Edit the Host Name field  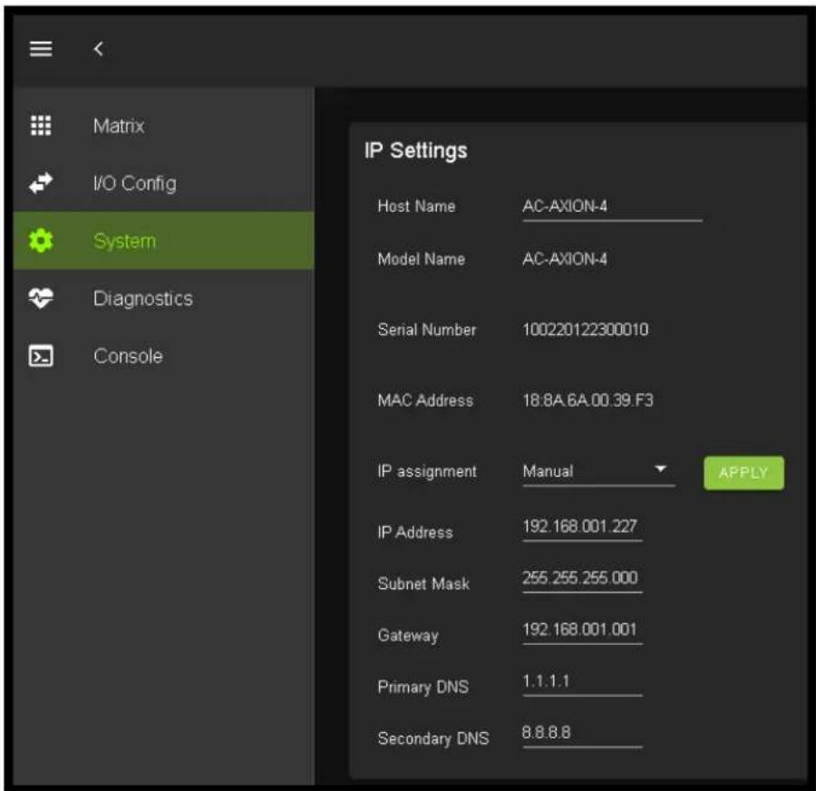pyautogui.click(x=612, y=207)
